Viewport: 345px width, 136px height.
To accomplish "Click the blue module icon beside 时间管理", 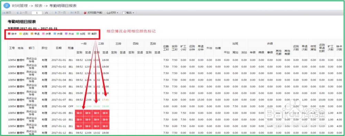I will (7, 6).
